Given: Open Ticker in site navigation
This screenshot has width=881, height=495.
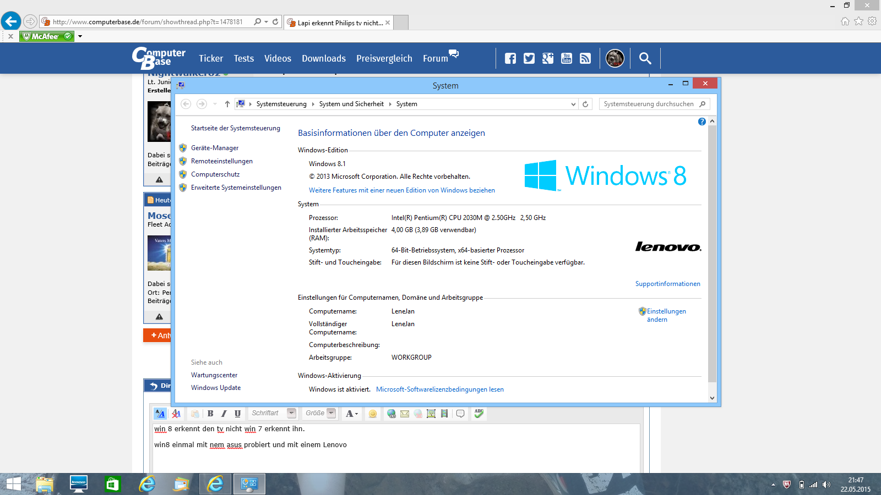Looking at the screenshot, I should (211, 58).
